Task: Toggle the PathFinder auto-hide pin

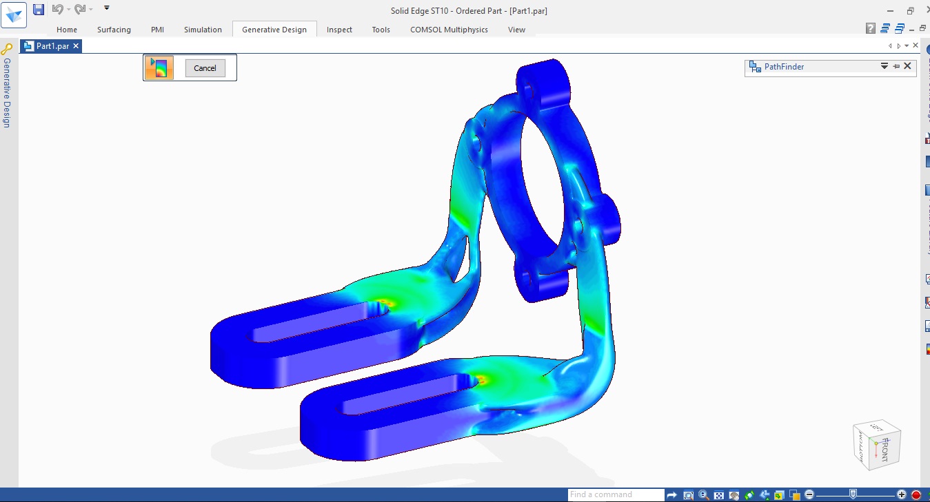Action: [x=896, y=66]
